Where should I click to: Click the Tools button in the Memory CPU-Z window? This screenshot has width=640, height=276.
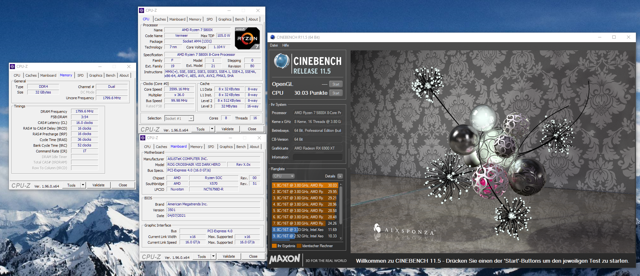(71, 185)
